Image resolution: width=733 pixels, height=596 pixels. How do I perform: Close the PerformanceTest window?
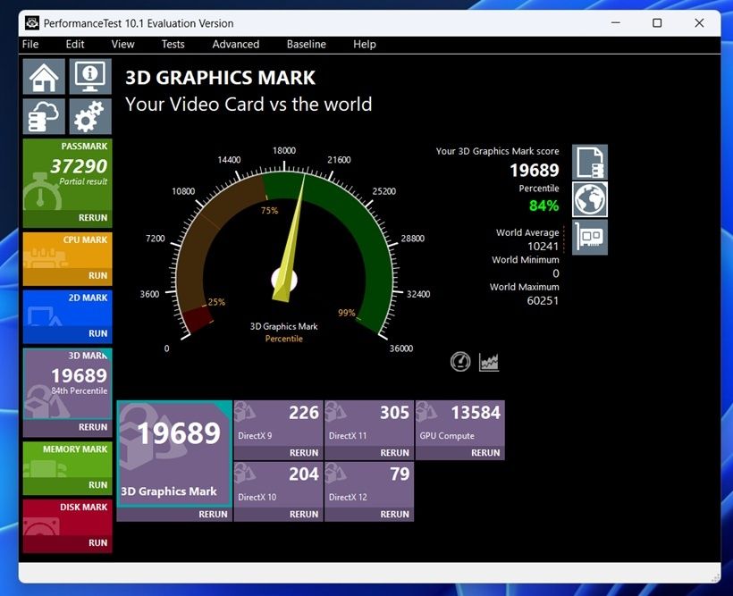coord(699,23)
